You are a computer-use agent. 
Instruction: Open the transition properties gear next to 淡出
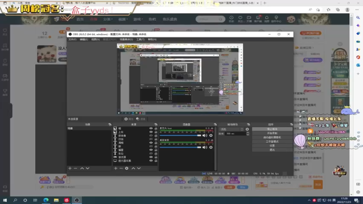click(x=247, y=129)
